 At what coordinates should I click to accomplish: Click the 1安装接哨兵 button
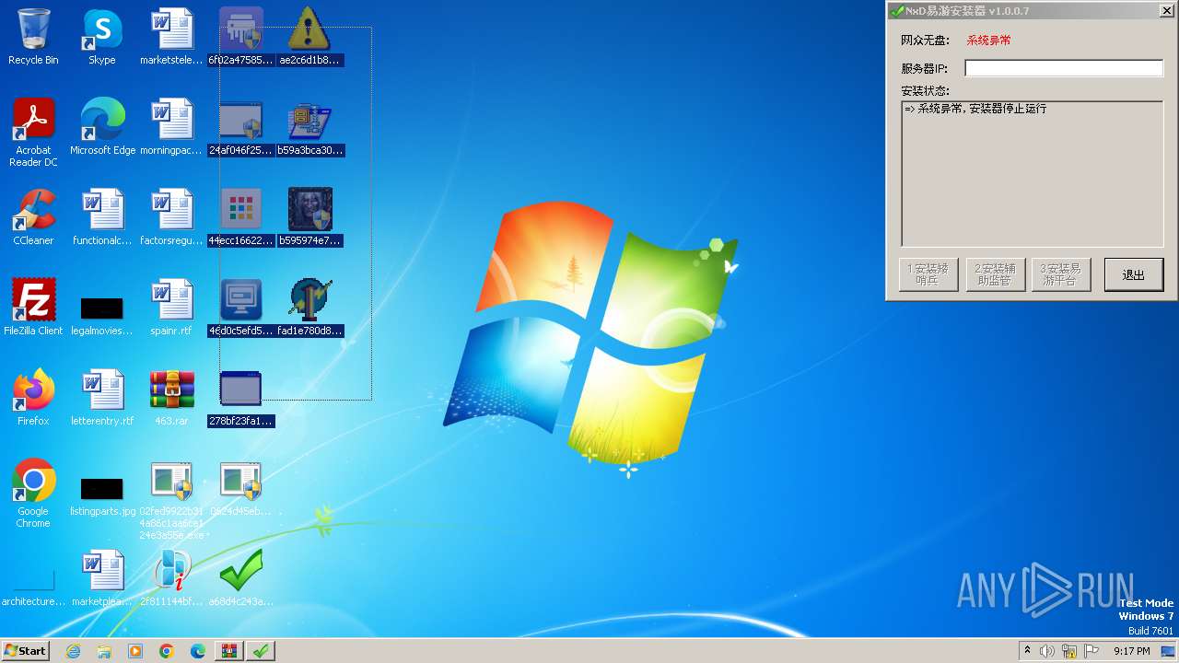click(x=928, y=274)
